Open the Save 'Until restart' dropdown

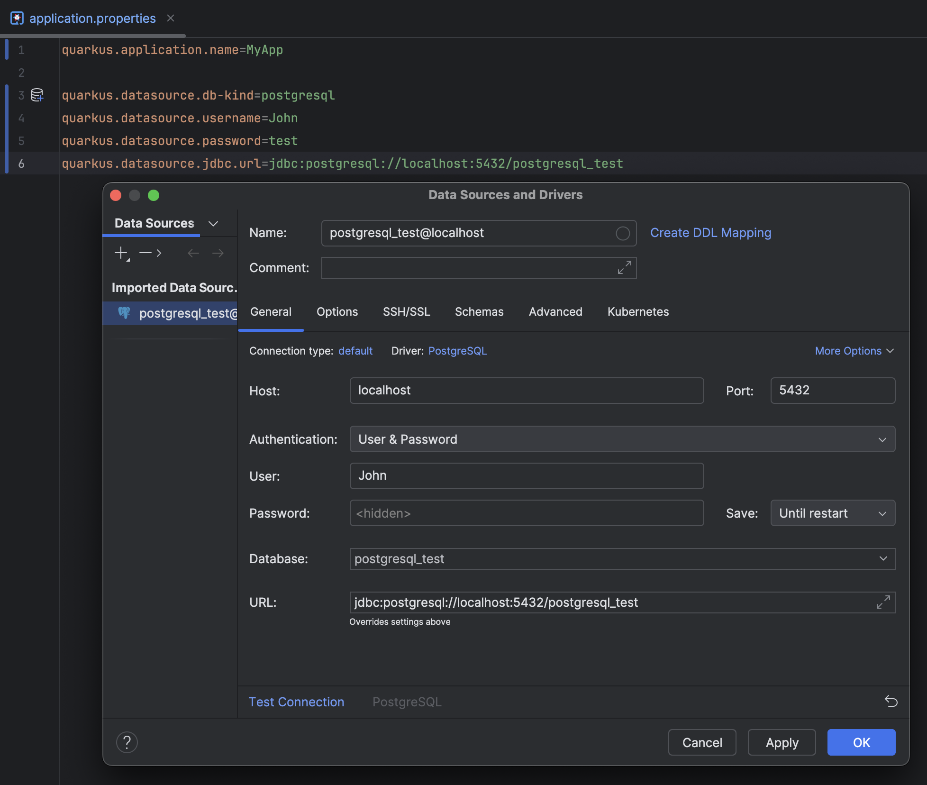[x=832, y=513]
